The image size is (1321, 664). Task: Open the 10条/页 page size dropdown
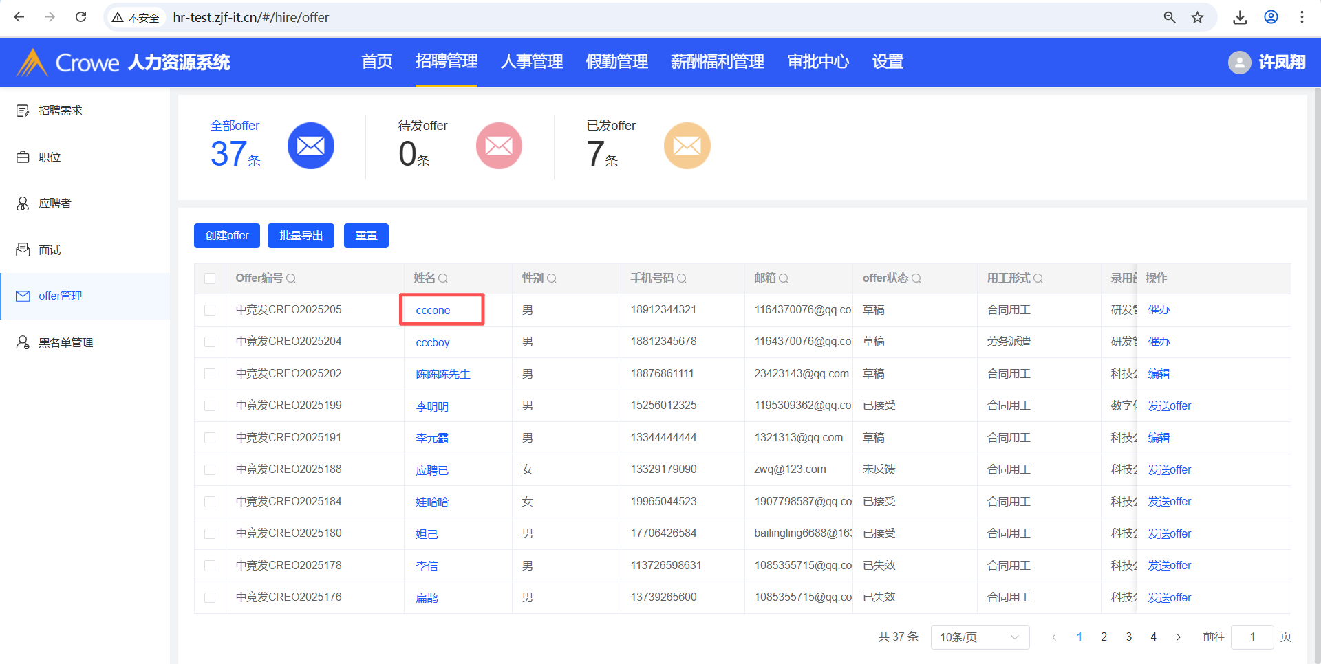click(x=979, y=637)
